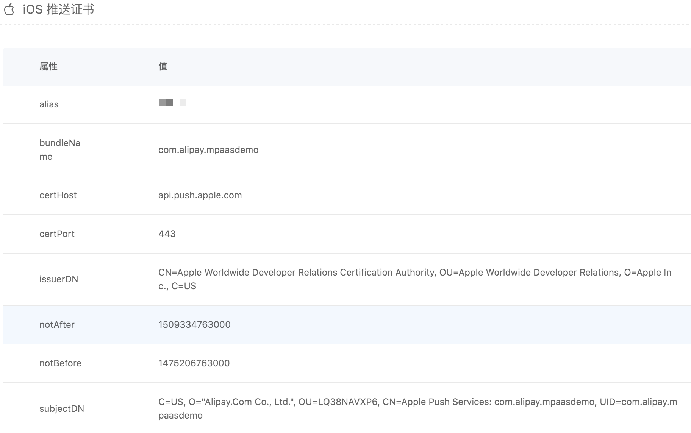The width and height of the screenshot is (691, 433).
Task: Click the Apple logo icon beside the title
Action: [x=9, y=9]
